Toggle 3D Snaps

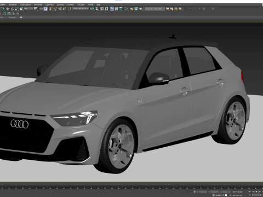[51, 9]
